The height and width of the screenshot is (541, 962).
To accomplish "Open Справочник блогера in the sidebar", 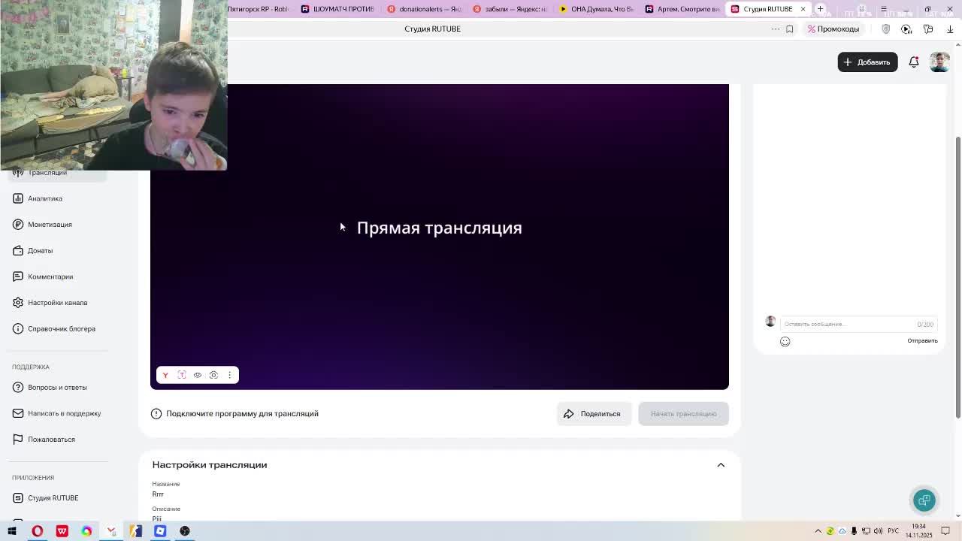I will point(62,328).
